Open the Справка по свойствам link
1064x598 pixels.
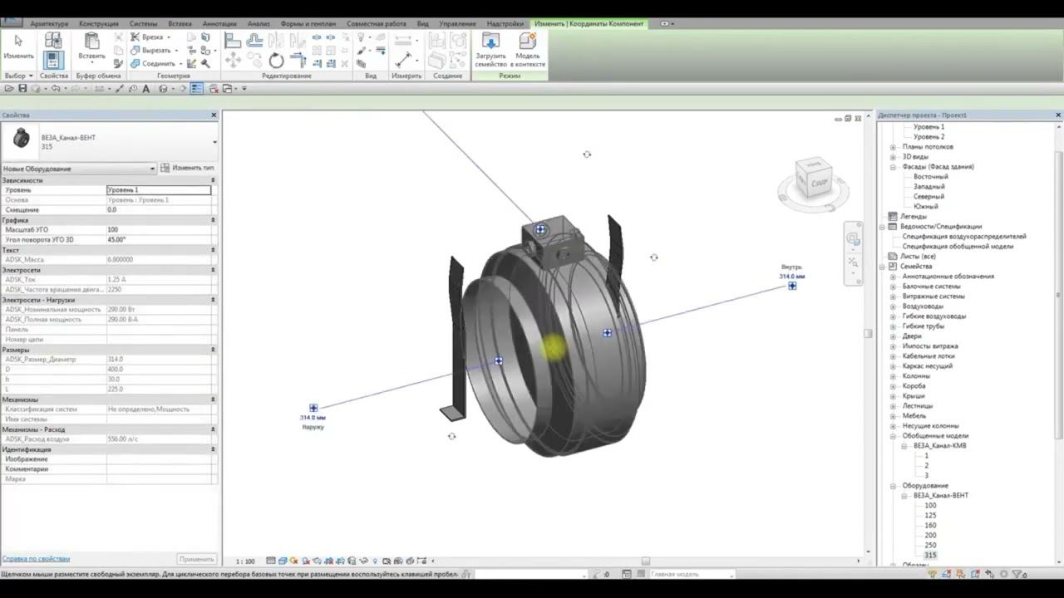tap(36, 559)
